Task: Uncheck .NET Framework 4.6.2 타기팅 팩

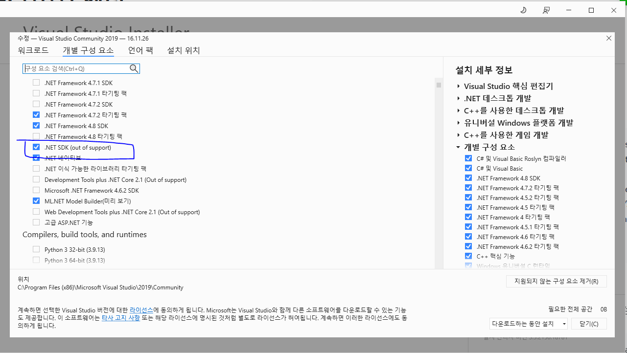Action: [468, 246]
